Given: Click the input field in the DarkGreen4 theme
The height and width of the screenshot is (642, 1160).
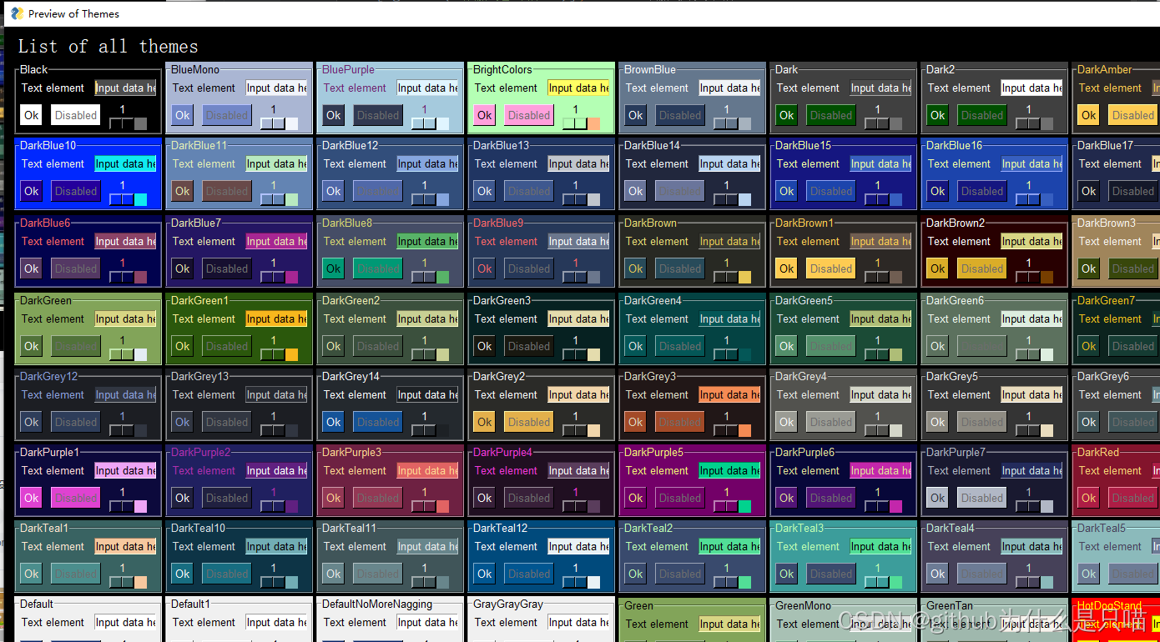Looking at the screenshot, I should 729,318.
